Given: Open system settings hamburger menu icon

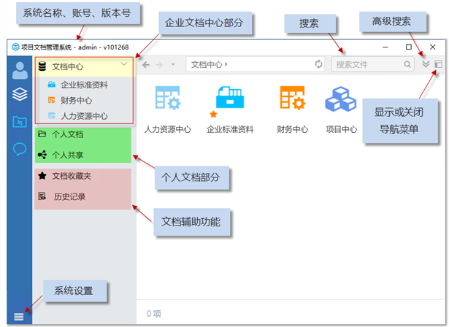Looking at the screenshot, I should [19, 316].
